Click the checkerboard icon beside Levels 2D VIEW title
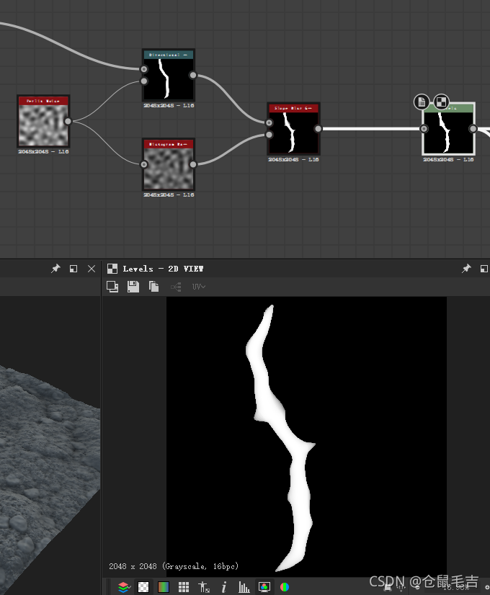This screenshot has width=490, height=595. (112, 269)
